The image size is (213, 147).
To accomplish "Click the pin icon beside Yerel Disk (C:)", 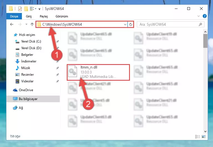I will pyautogui.click(x=58, y=41).
